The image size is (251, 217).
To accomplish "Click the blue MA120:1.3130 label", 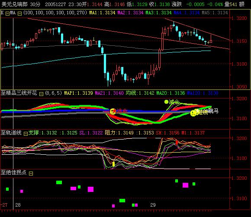I will 203,93.
